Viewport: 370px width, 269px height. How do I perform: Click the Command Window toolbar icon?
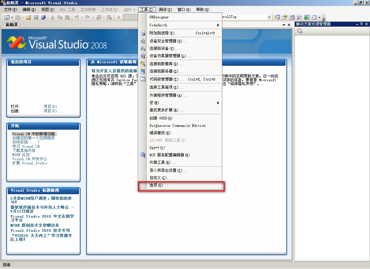pyautogui.click(x=314, y=17)
